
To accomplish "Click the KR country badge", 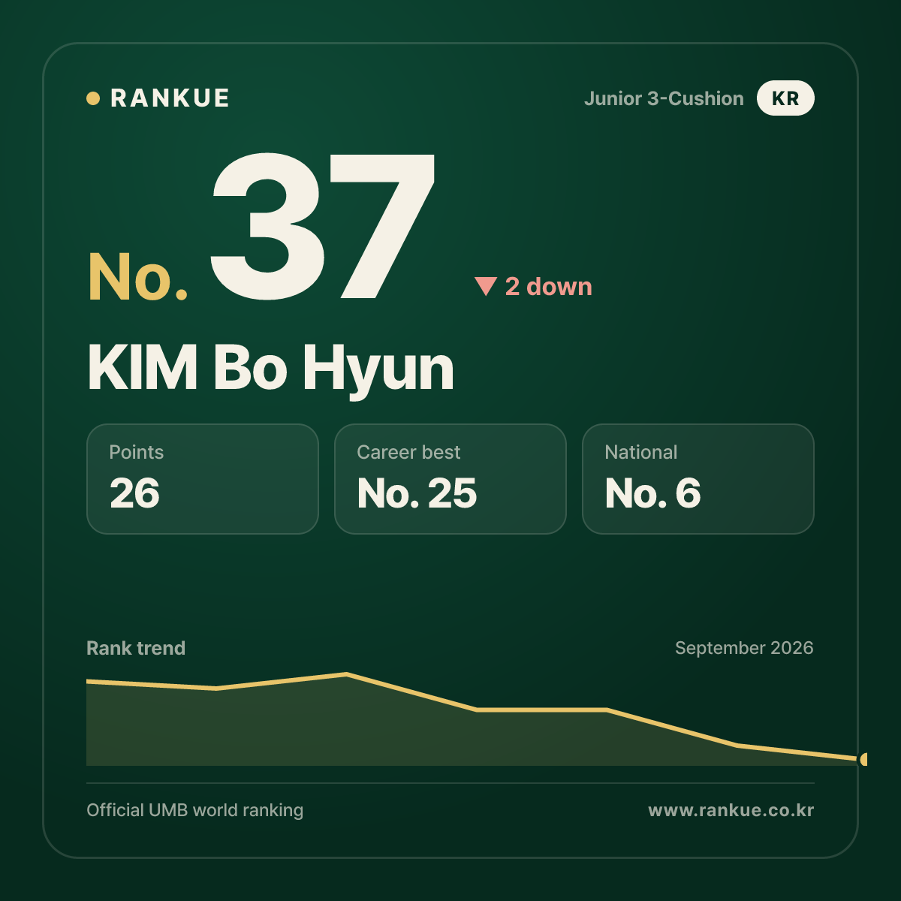I will click(785, 98).
